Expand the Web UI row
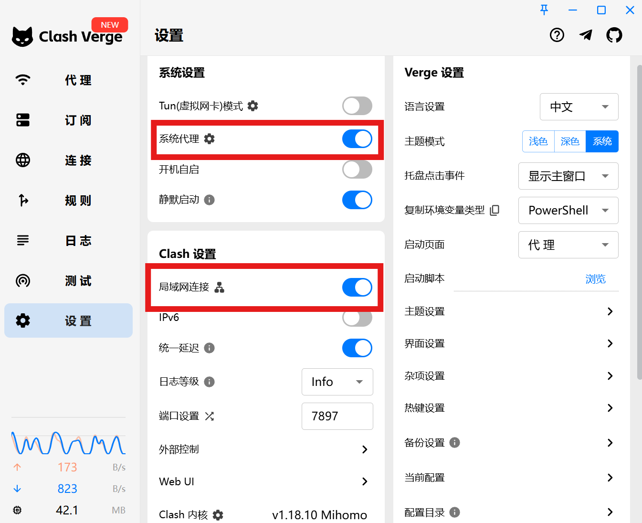The image size is (642, 523). (266, 481)
